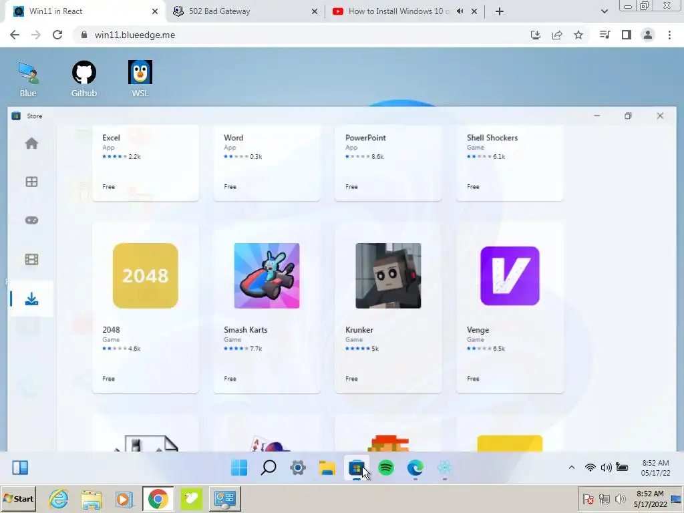Click the host tray network icon
684x513 pixels.
(604, 498)
